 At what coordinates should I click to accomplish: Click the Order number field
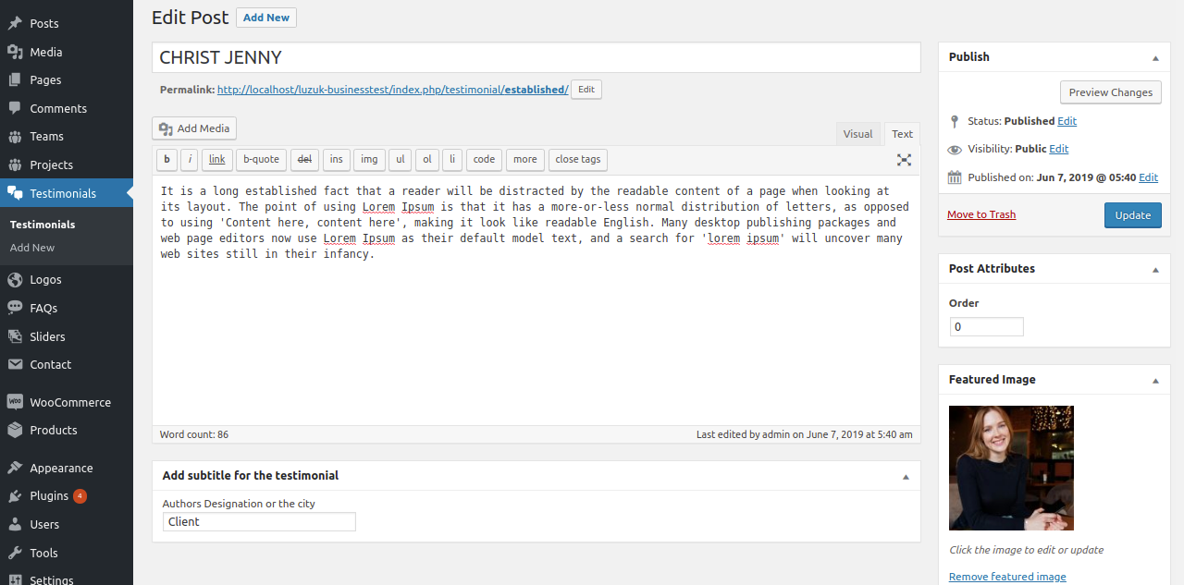[986, 327]
